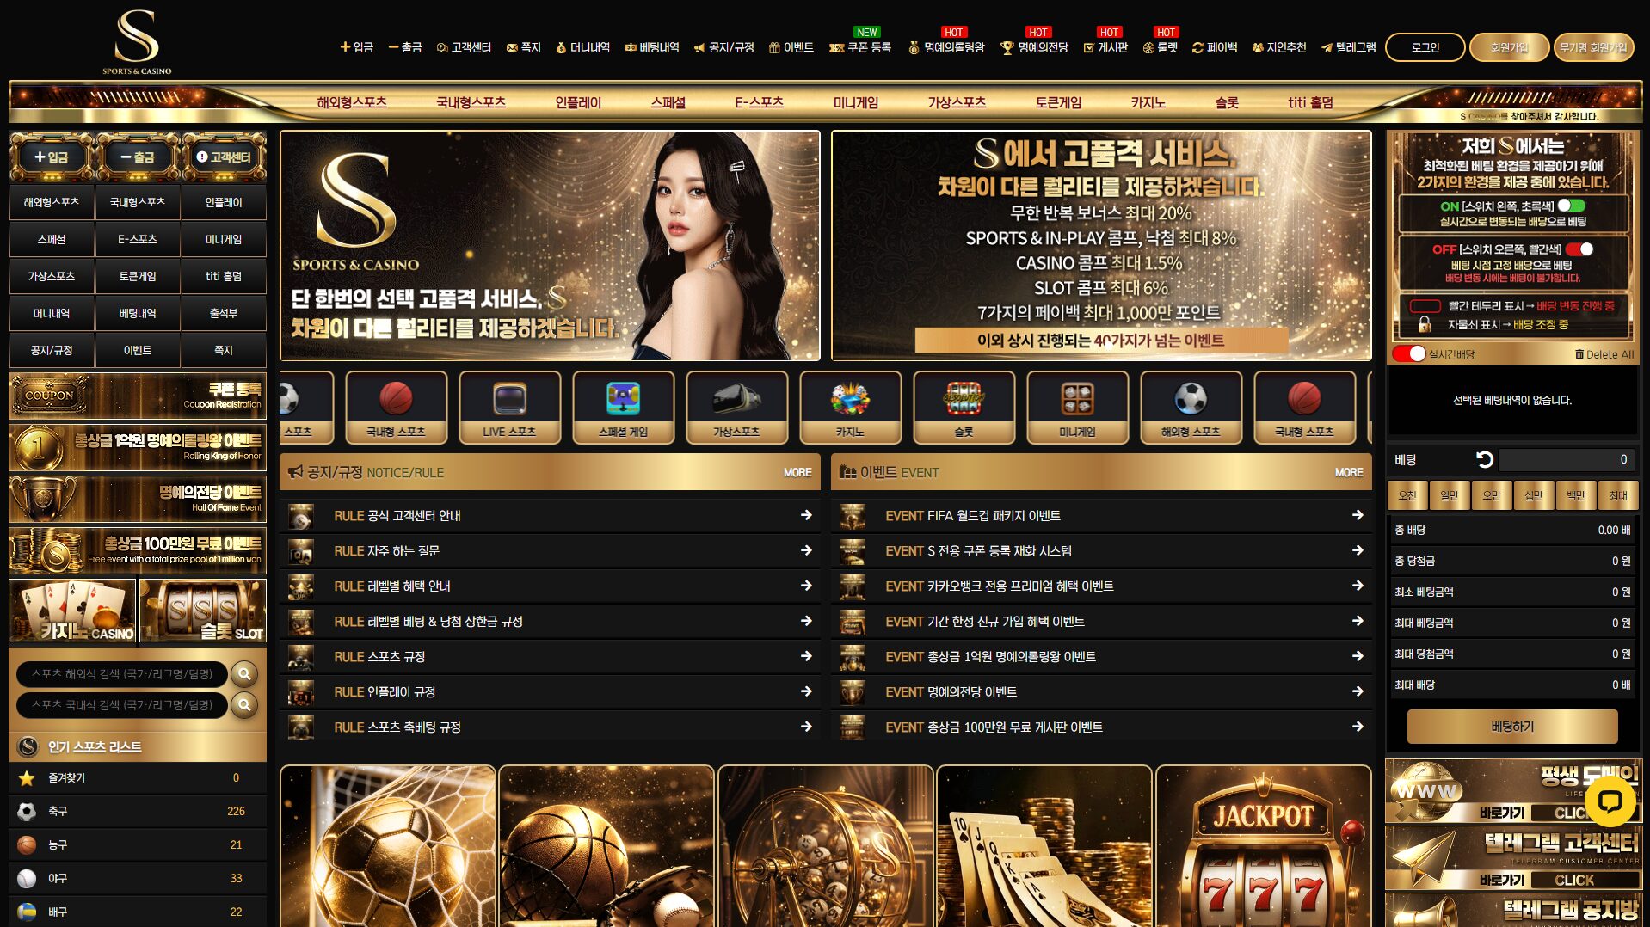Screen dimensions: 1650x927
Task: Click the gold 베팅하기 button
Action: click(x=1512, y=727)
